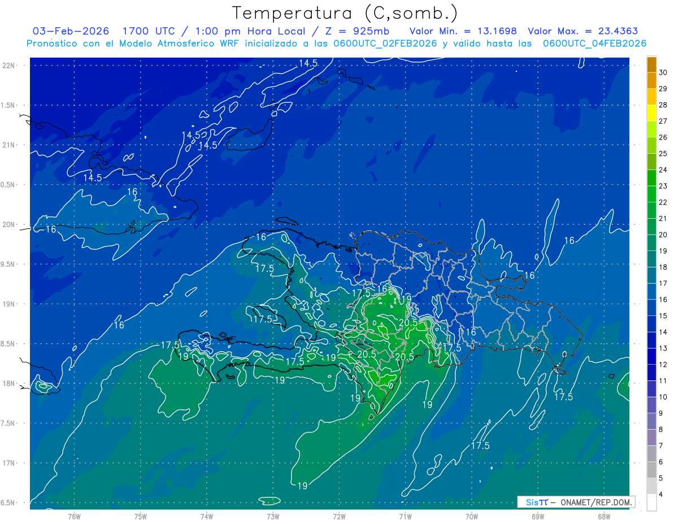Viewport: 678px width, 524px height.
Task: Pick the bright green legend swatch between 22 and 23
Action: point(651,194)
